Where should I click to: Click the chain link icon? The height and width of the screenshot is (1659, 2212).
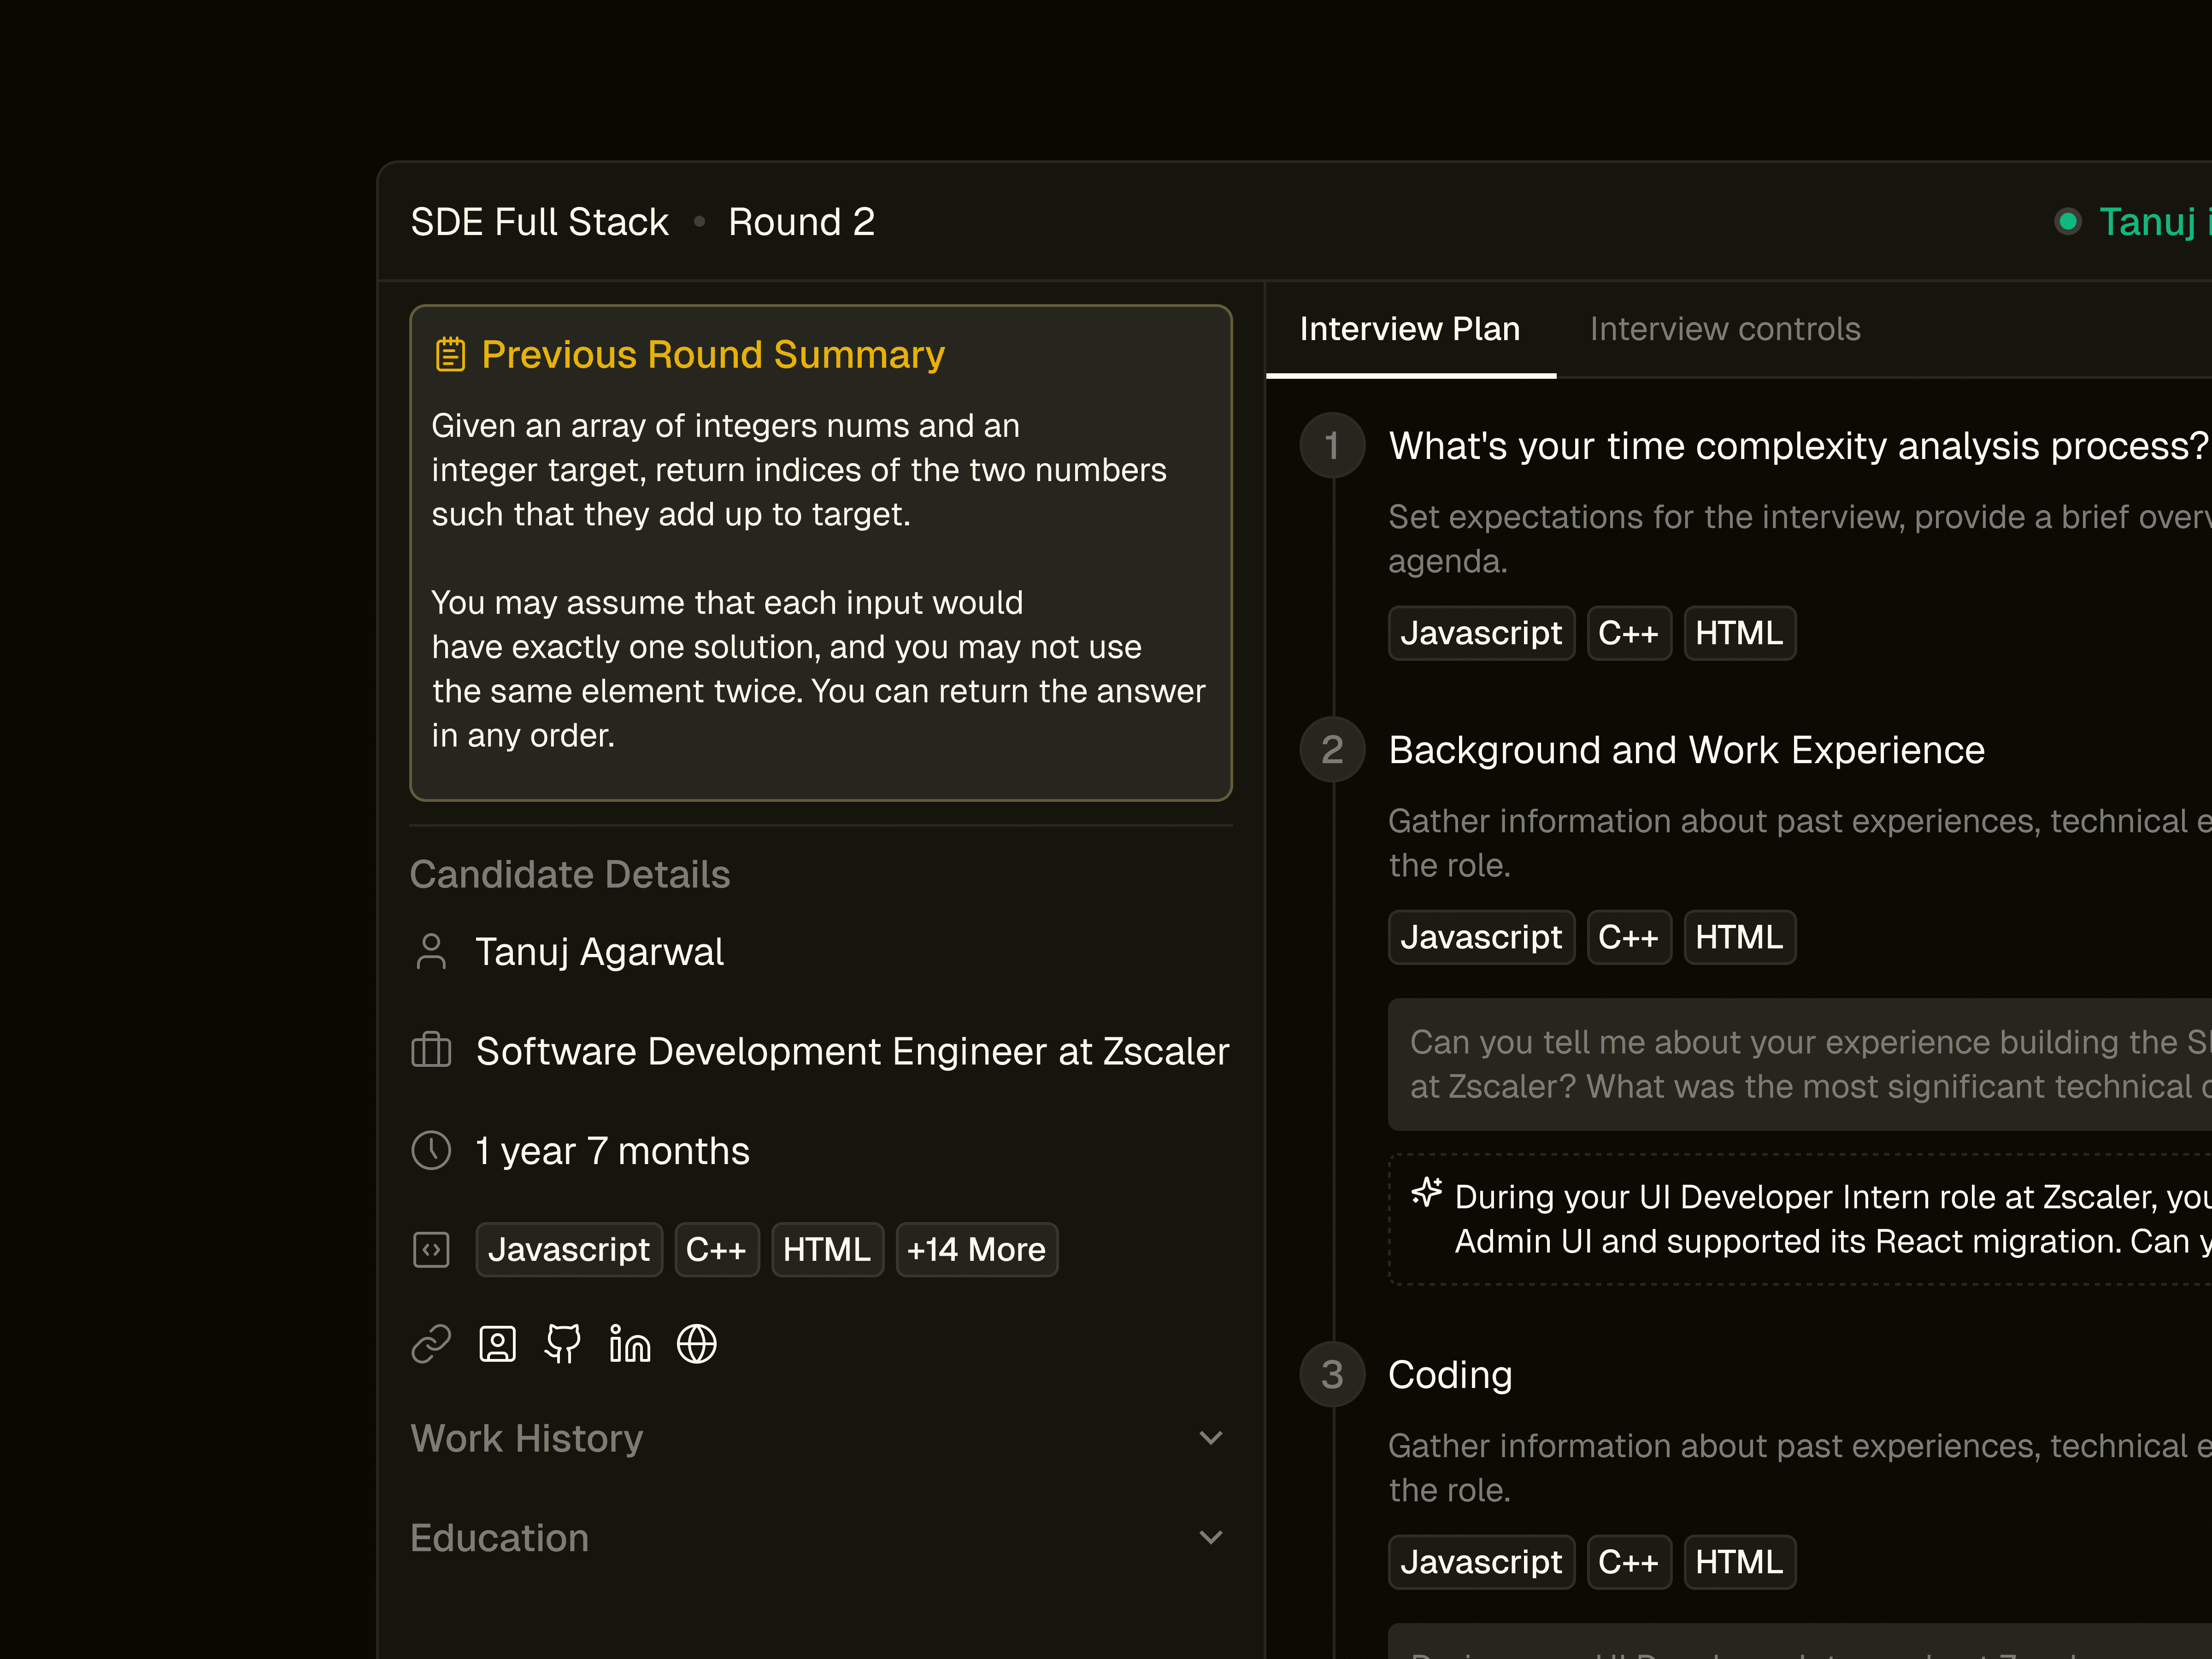pyautogui.click(x=431, y=1344)
